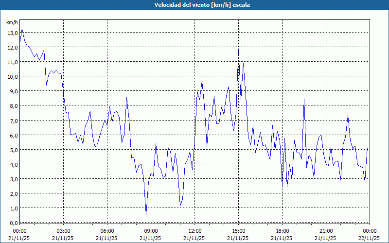Image resolution: width=389 pixels, height=243 pixels.
Task: Click the highest wind peak near 00:00
Action: (x=22, y=29)
